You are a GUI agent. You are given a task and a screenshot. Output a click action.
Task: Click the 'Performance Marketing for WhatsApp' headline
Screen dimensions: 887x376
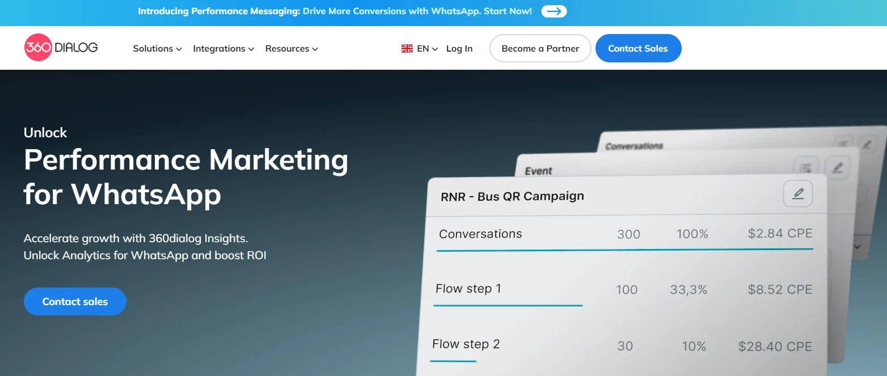[x=186, y=177]
